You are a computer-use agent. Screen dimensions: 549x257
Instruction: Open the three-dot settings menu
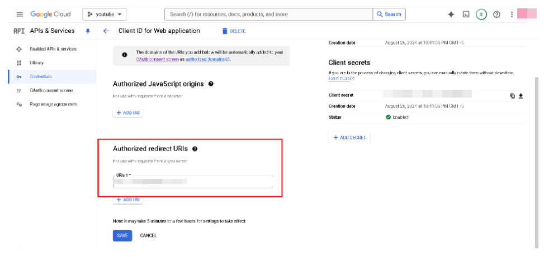(x=512, y=14)
